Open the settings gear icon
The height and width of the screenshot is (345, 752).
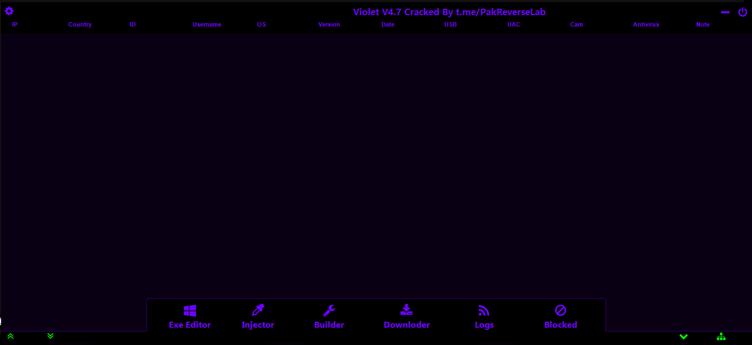click(9, 11)
